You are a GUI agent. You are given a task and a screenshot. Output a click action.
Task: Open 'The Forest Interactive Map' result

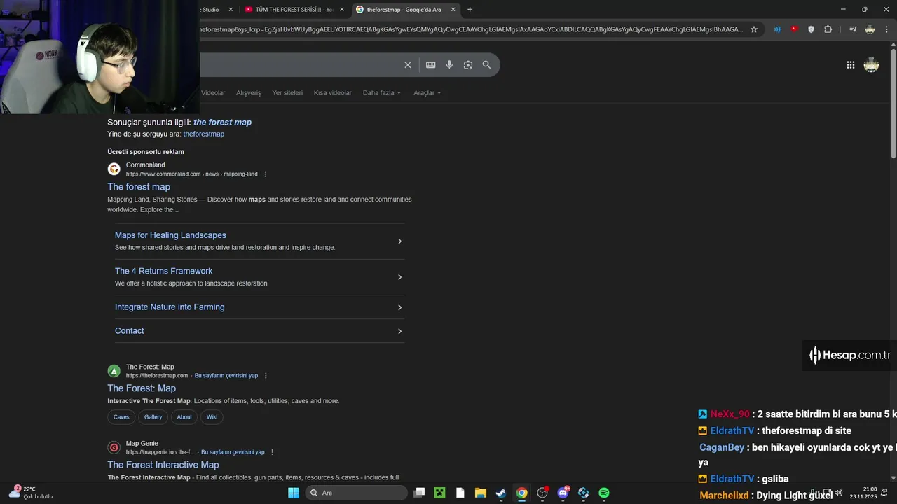163,465
